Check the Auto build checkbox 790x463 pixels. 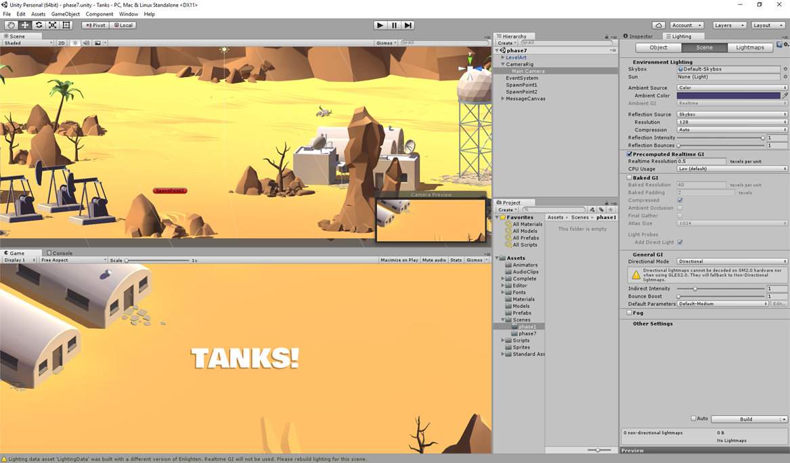coord(693,419)
